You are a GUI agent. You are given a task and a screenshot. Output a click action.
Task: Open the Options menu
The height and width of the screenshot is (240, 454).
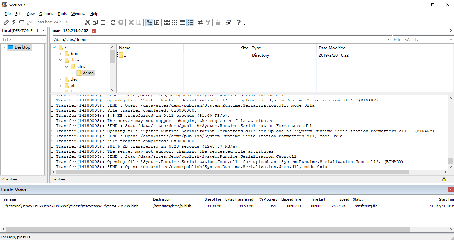coord(46,14)
